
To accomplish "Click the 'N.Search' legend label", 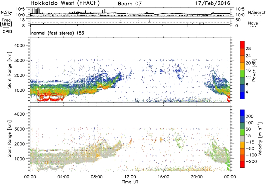I will [257, 12].
